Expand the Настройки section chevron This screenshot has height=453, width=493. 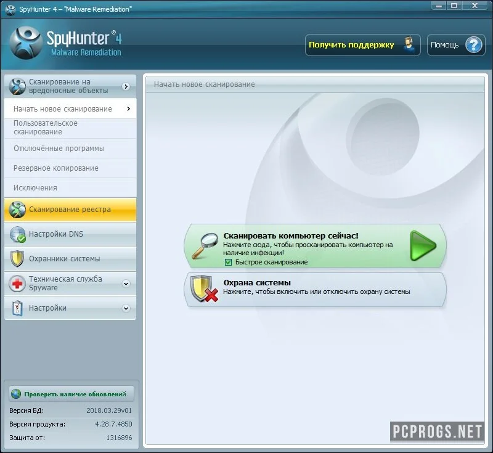coord(126,308)
